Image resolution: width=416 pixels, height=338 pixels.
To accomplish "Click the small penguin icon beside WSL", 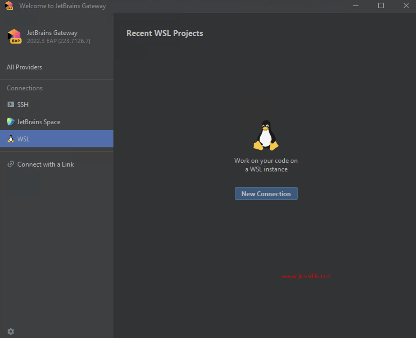I will (x=11, y=139).
